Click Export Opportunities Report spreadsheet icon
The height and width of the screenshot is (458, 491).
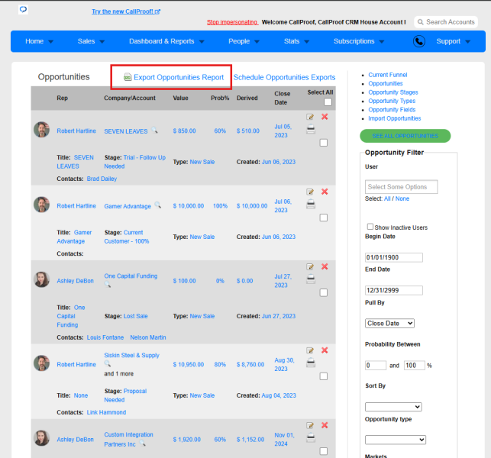(128, 77)
